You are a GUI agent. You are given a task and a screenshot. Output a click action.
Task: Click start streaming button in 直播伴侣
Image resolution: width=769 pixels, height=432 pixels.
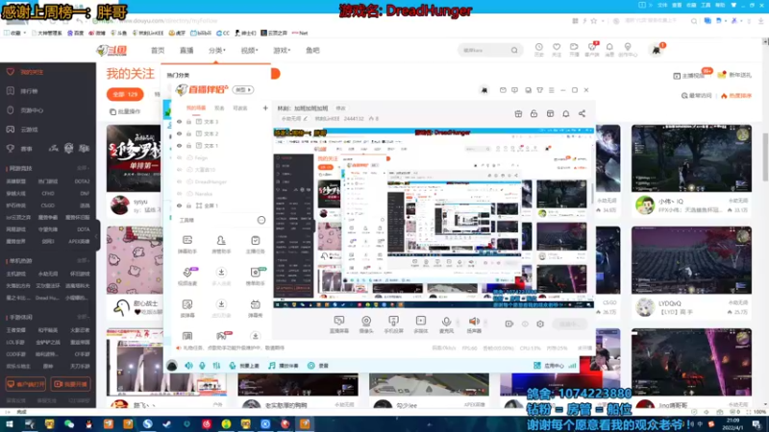(569, 324)
